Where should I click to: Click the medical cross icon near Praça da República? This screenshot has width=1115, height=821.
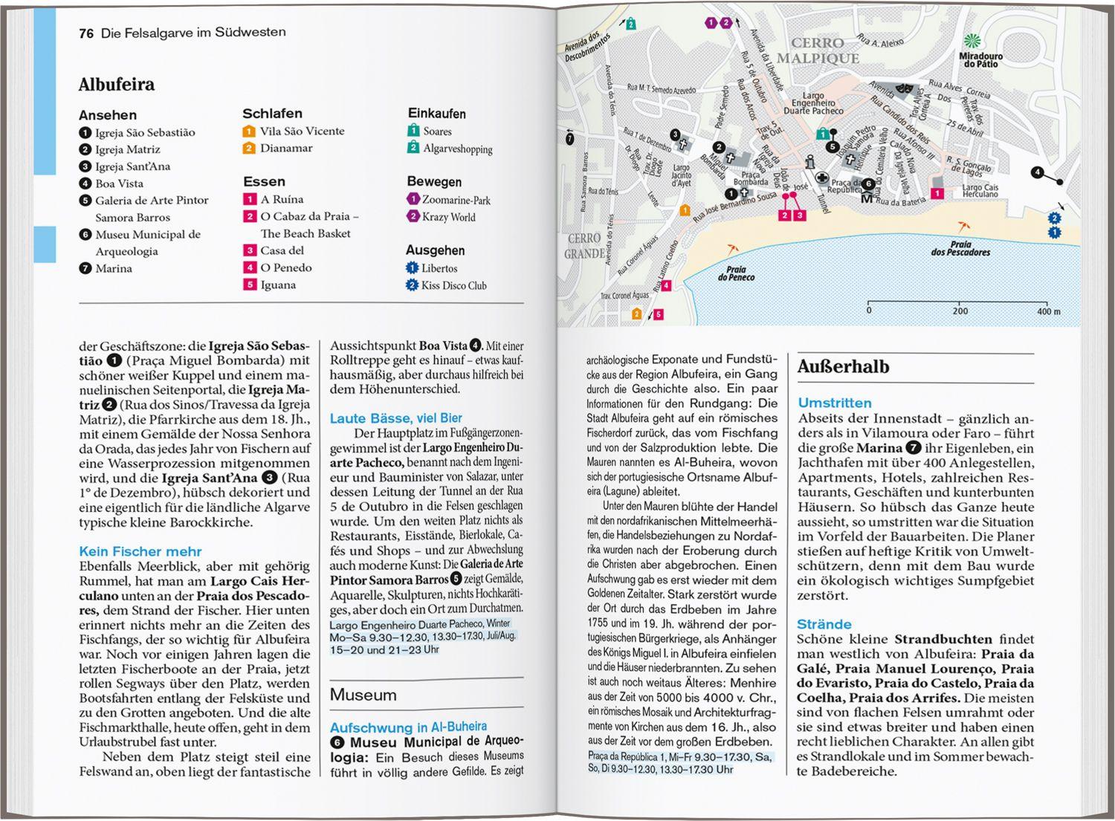822,178
